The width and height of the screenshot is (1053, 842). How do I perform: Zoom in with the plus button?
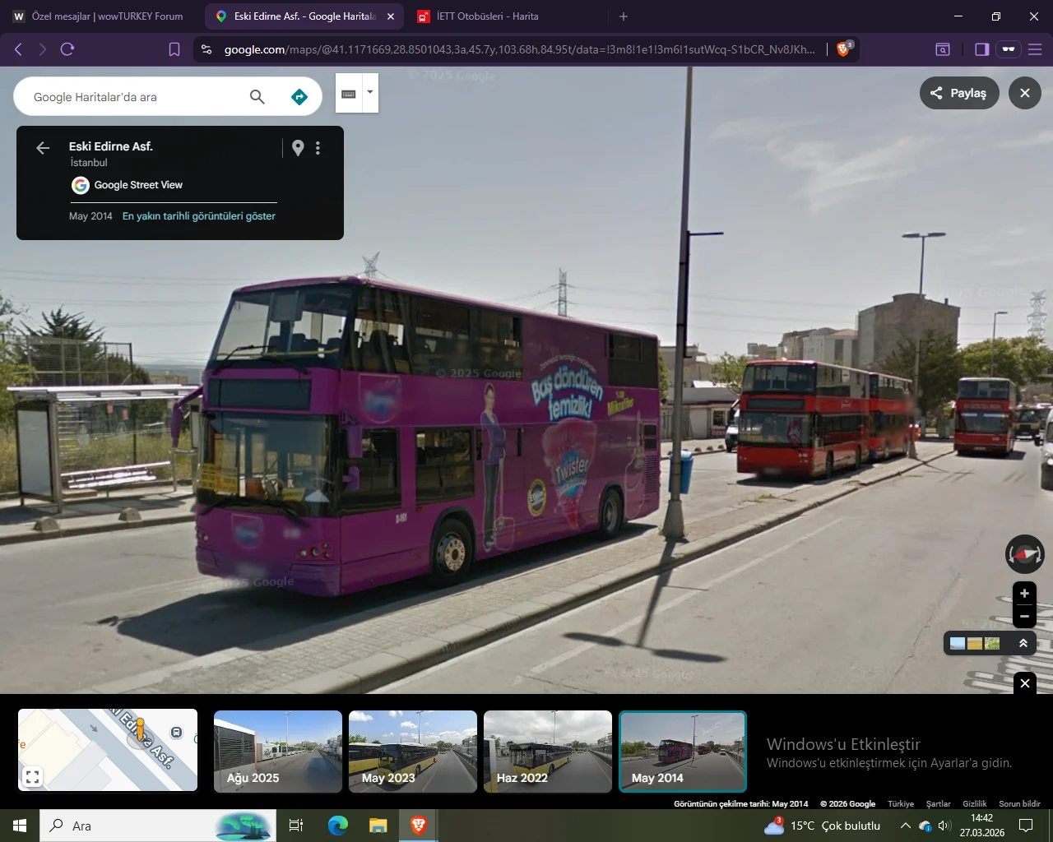(x=1024, y=593)
